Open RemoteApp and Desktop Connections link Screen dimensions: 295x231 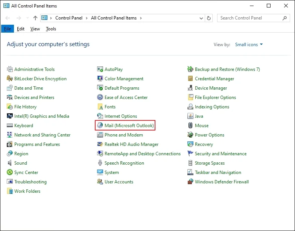[143, 154]
